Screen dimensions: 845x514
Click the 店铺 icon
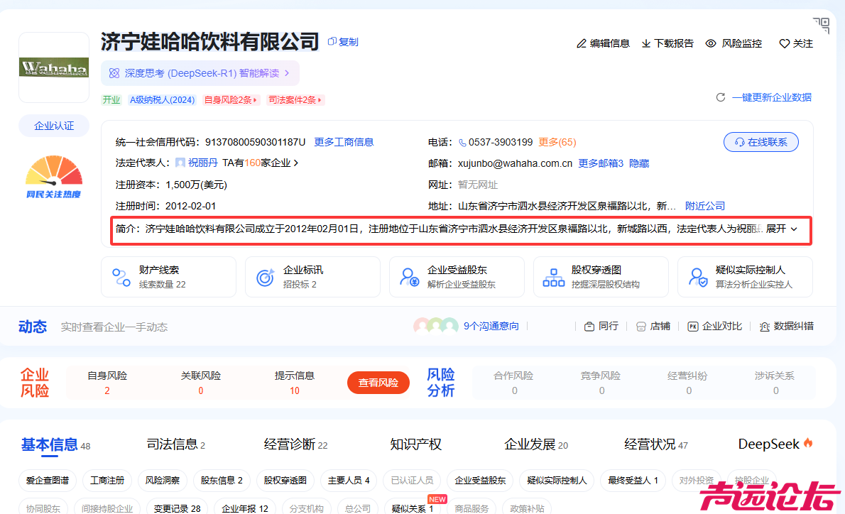[640, 327]
